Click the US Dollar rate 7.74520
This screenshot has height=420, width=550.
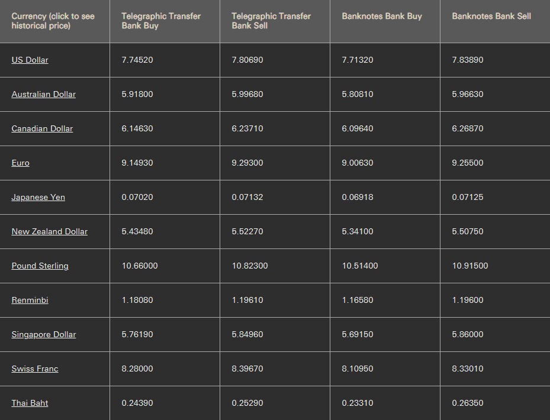pyautogui.click(x=137, y=60)
